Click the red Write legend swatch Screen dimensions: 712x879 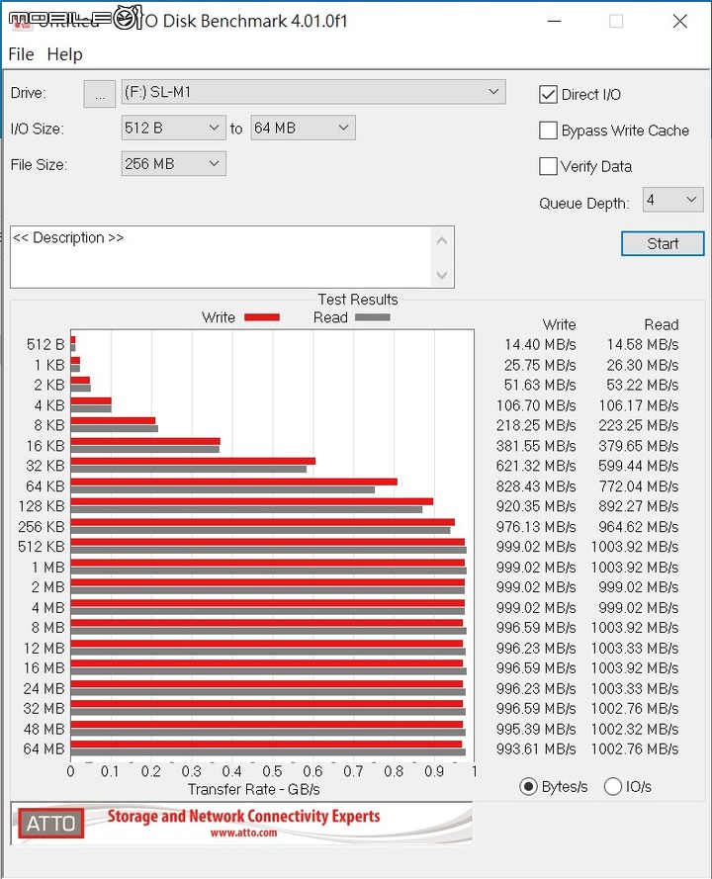(x=262, y=317)
